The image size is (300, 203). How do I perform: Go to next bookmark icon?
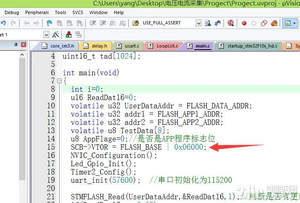(69, 23)
